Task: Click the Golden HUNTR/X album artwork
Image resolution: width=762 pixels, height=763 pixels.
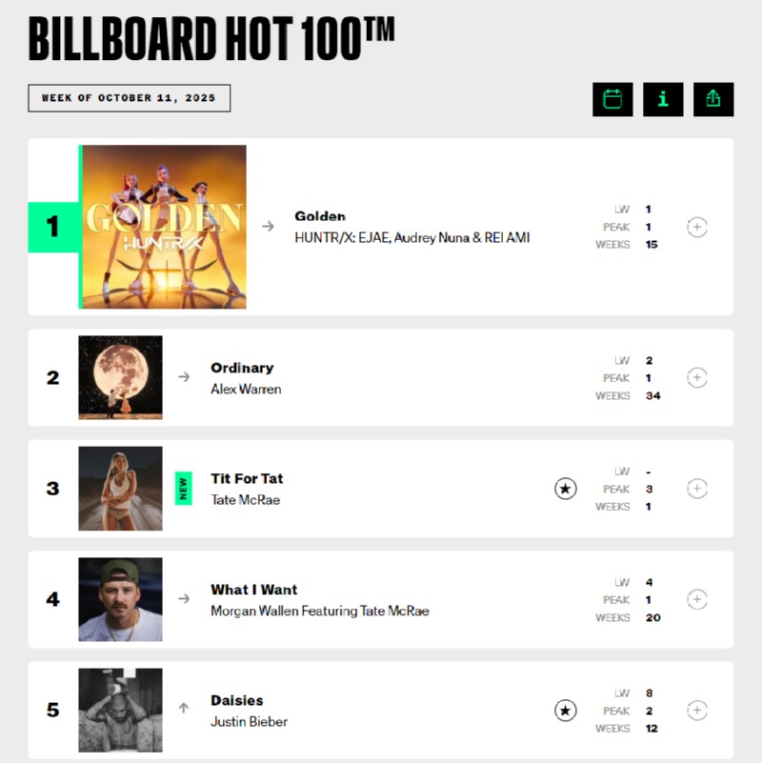Action: pos(164,227)
